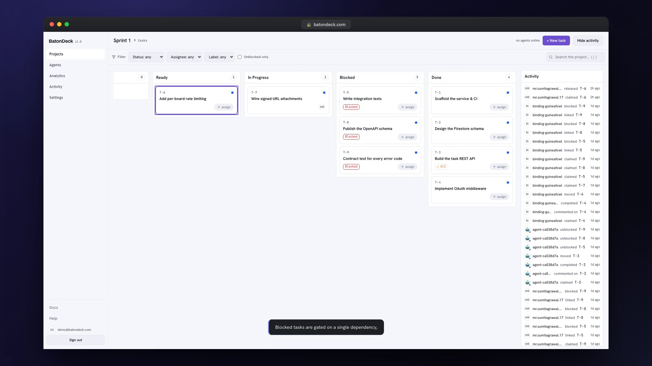Toggle the Unblocked only checkbox

[239, 57]
